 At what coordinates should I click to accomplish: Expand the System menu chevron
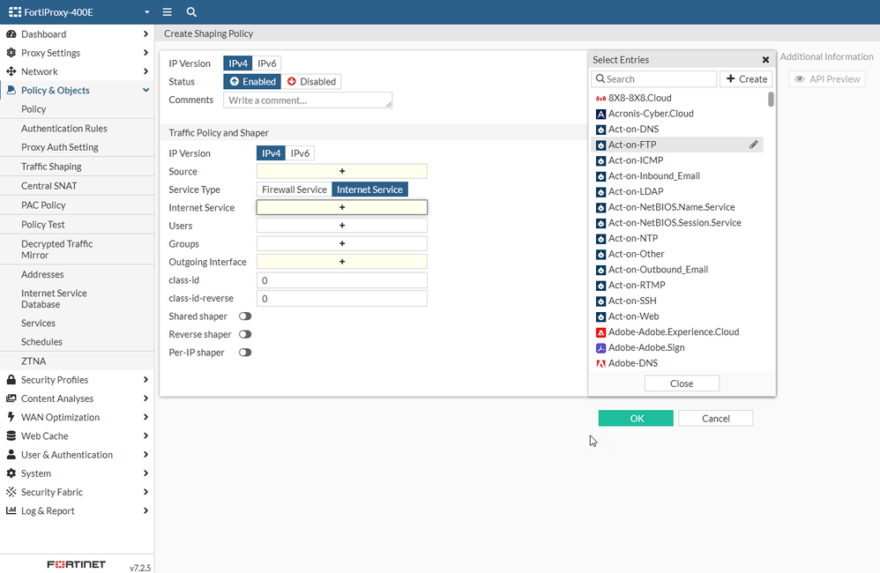pos(145,473)
